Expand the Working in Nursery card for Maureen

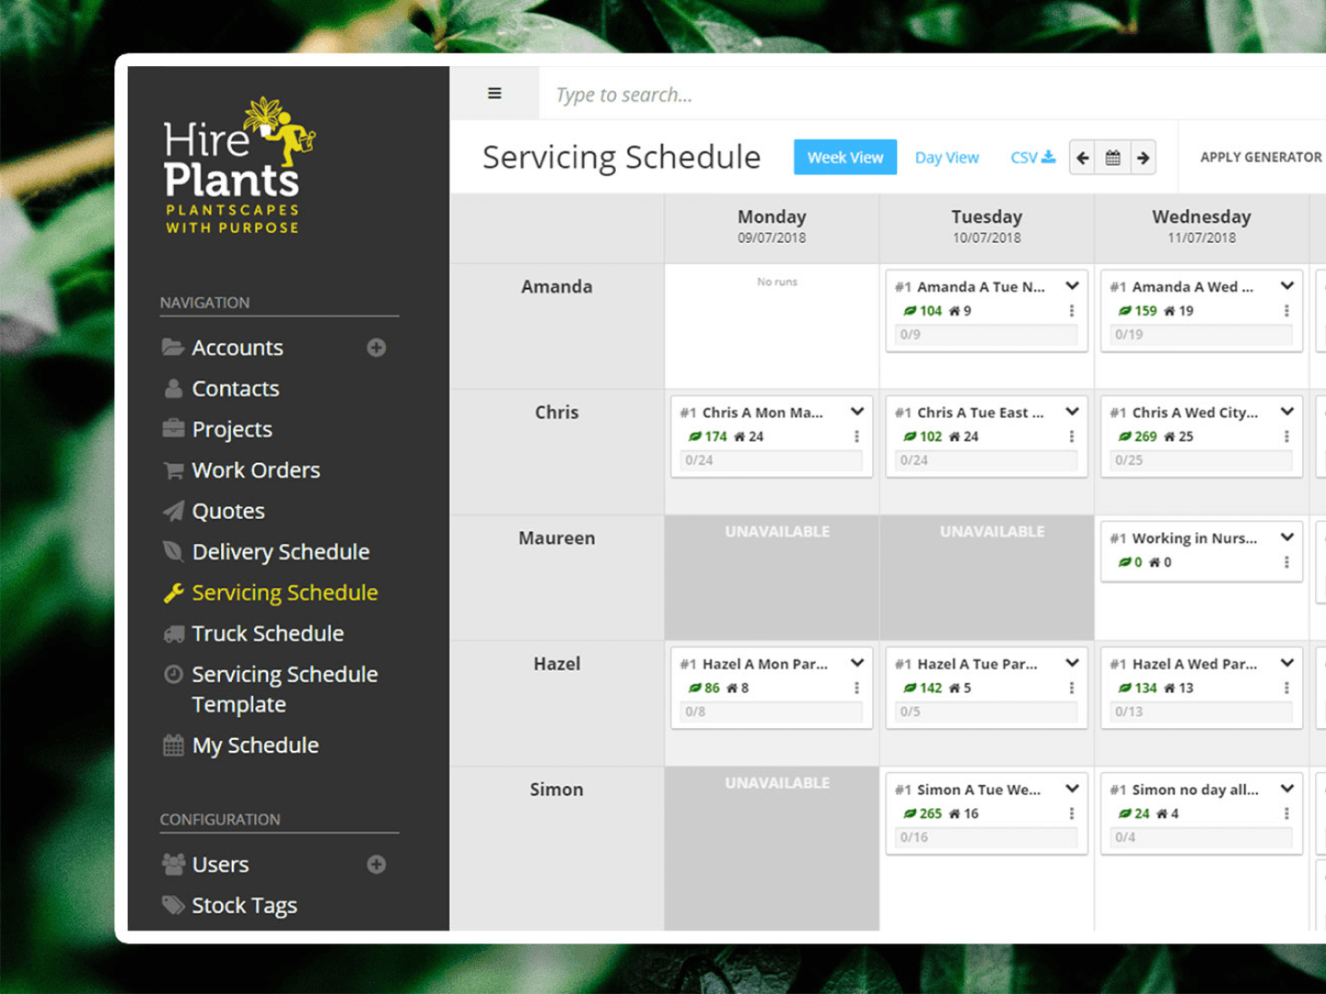[x=1287, y=537]
